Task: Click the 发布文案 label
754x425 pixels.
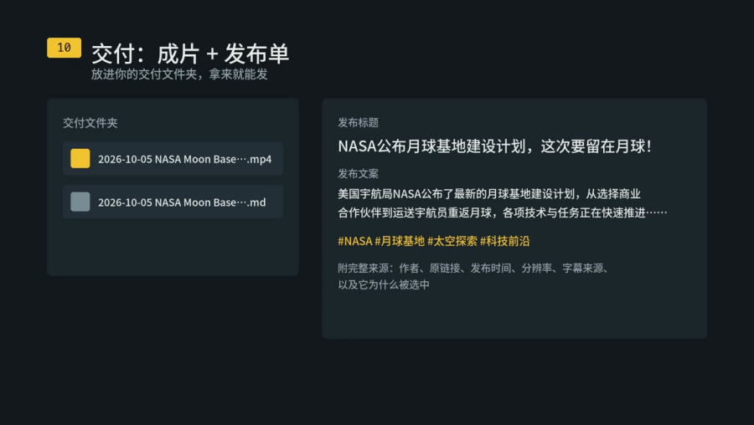Action: point(359,173)
